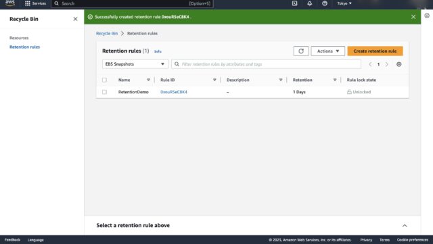Click the Retention rules breadcrumb text
The height and width of the screenshot is (244, 433).
(x=142, y=33)
